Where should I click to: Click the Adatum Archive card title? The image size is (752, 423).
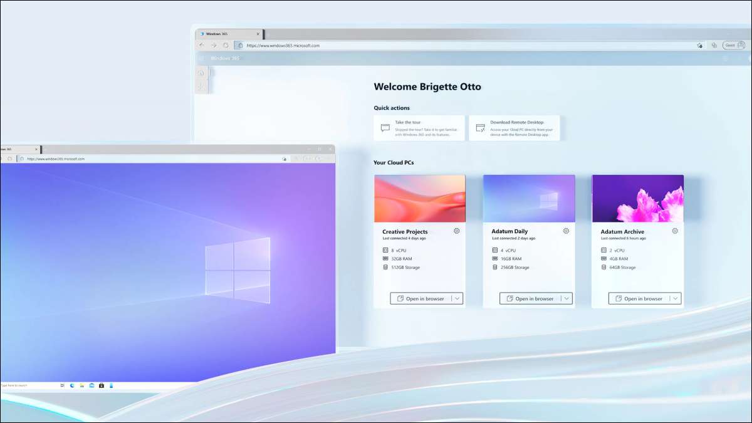pos(622,232)
